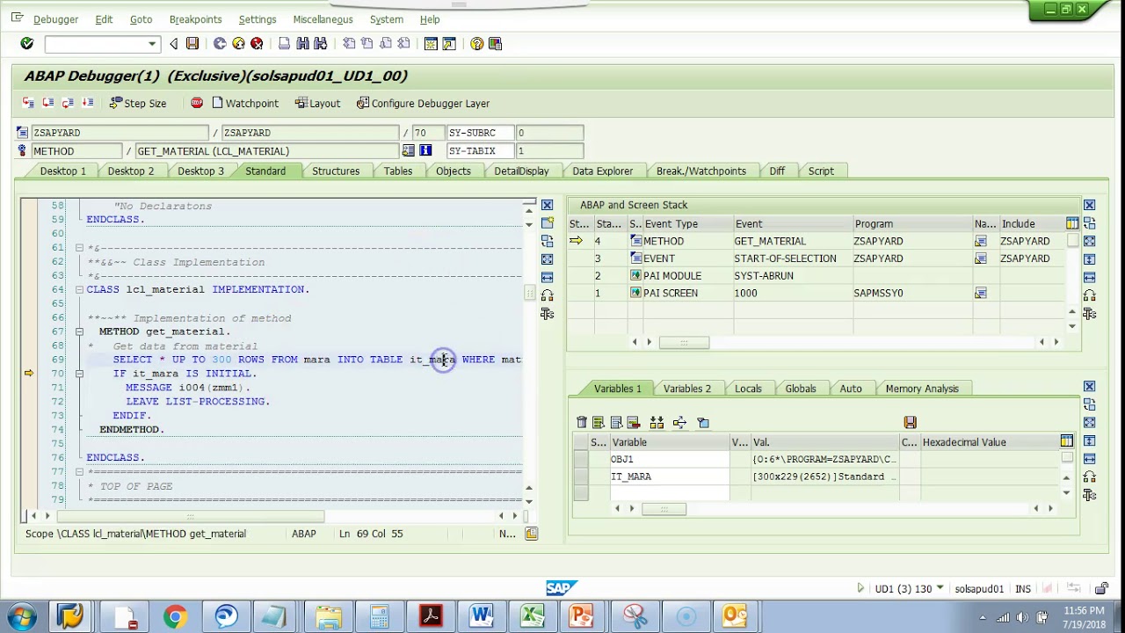Screen dimensions: 1125x633
Task: Open the Variables 2 tab
Action: pyautogui.click(x=687, y=389)
